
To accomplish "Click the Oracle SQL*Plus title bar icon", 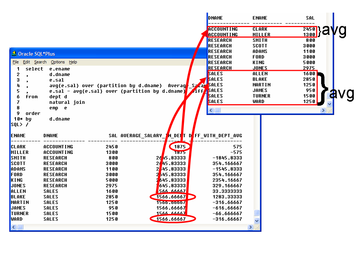I will [14, 54].
